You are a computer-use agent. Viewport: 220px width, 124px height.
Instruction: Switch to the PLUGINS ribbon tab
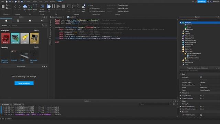click(53, 1)
